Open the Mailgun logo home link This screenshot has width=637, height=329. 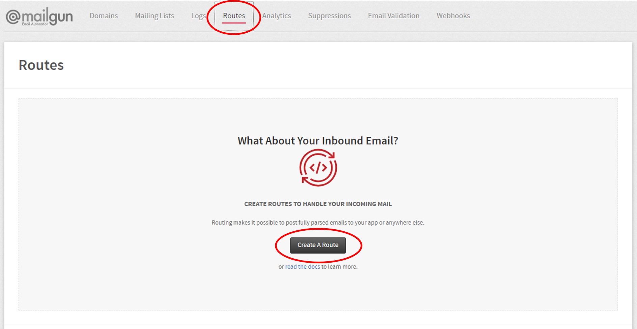pyautogui.click(x=39, y=16)
